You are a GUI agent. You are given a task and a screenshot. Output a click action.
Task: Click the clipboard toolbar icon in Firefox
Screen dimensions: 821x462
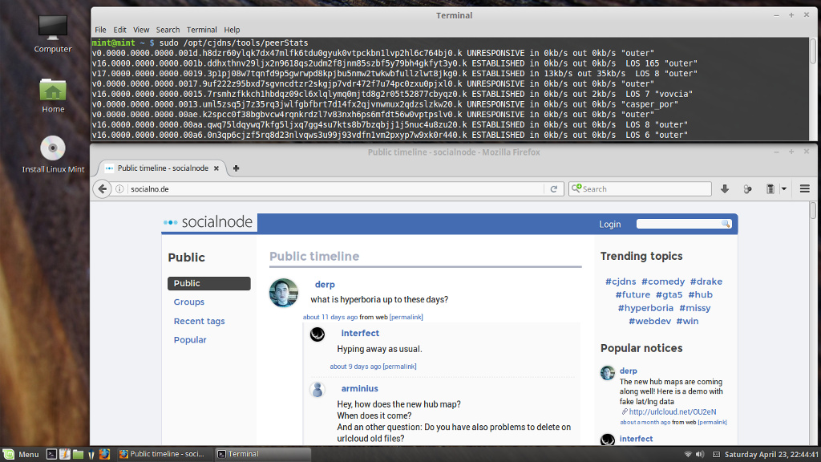tap(770, 189)
